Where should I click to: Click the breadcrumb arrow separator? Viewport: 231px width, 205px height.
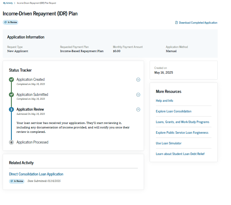(x=14, y=3)
